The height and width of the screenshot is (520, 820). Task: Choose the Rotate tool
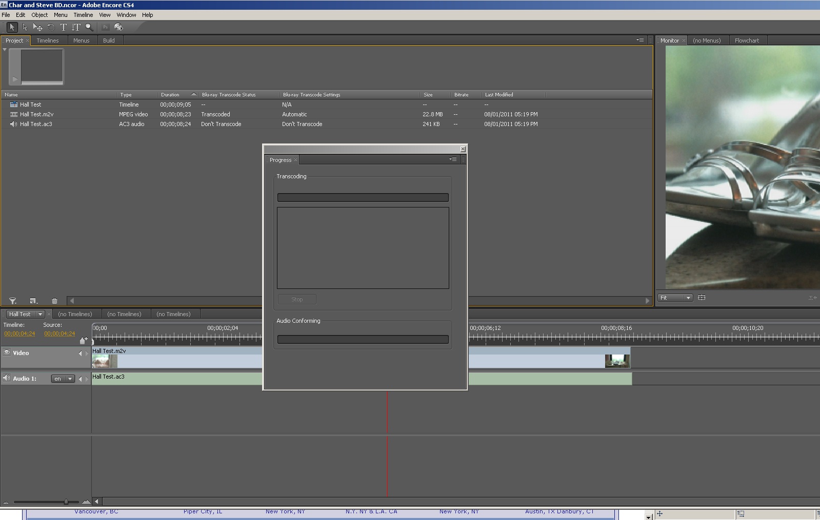51,27
